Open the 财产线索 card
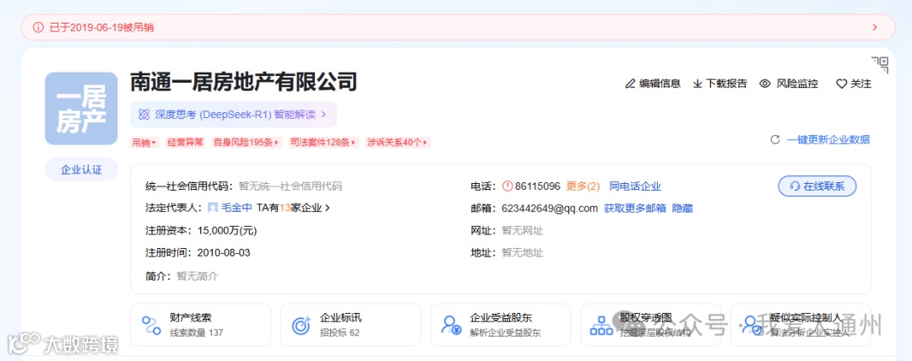Image resolution: width=912 pixels, height=361 pixels. (201, 325)
